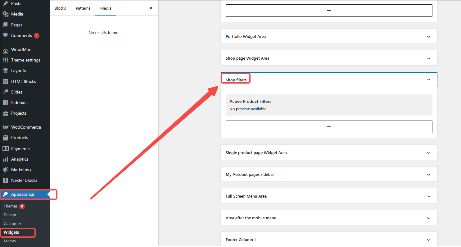Click the Theme settings sliders icon
The image size is (461, 247).
coord(6,60)
